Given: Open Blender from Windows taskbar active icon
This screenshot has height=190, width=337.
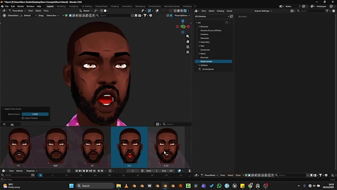Looking at the screenshot, I should click(165, 186).
